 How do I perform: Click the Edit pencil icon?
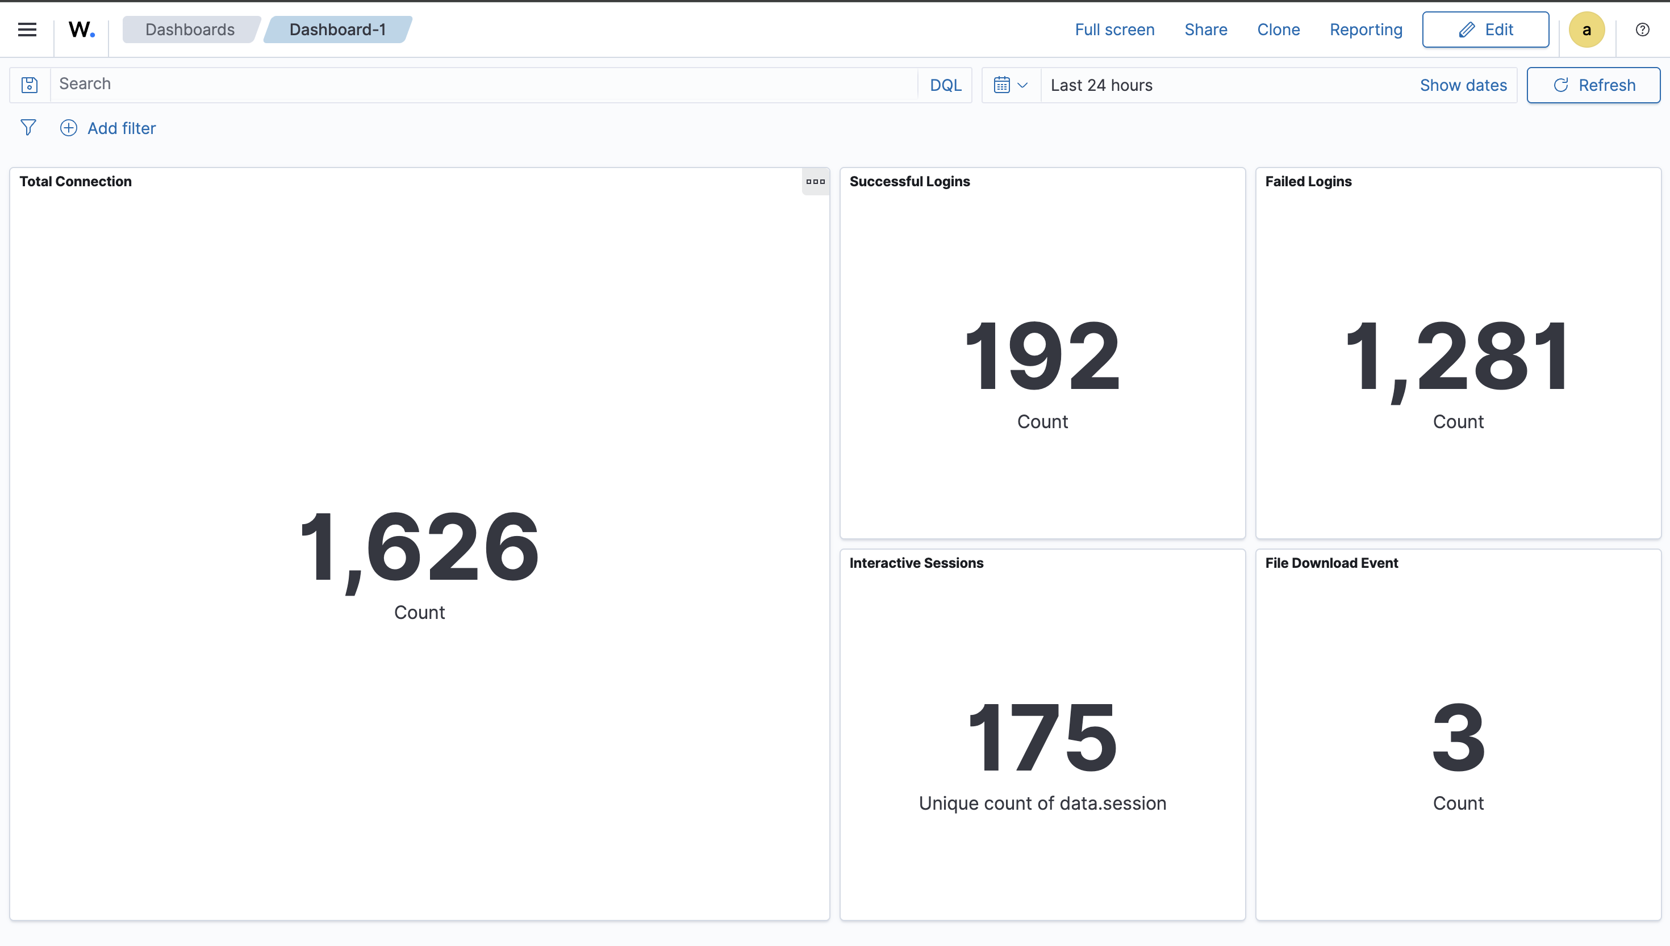(1466, 29)
